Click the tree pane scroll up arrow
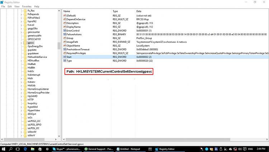The image size is (269, 152). point(59,11)
